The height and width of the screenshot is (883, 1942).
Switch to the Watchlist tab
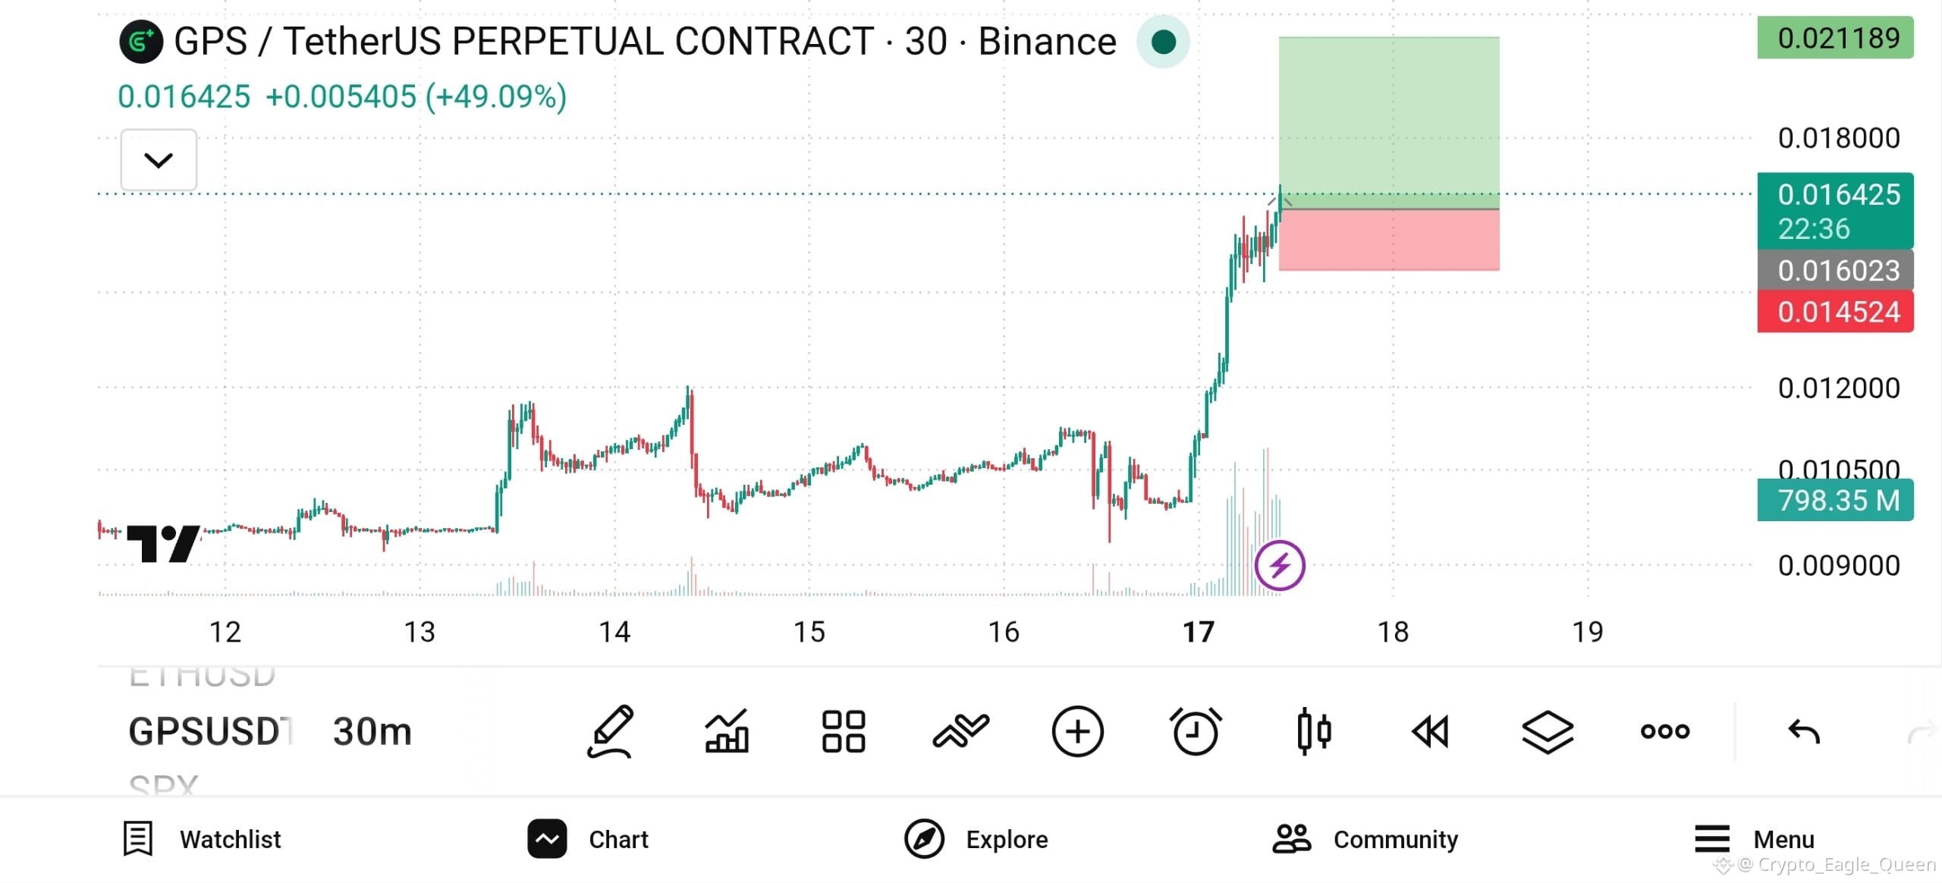(x=202, y=839)
